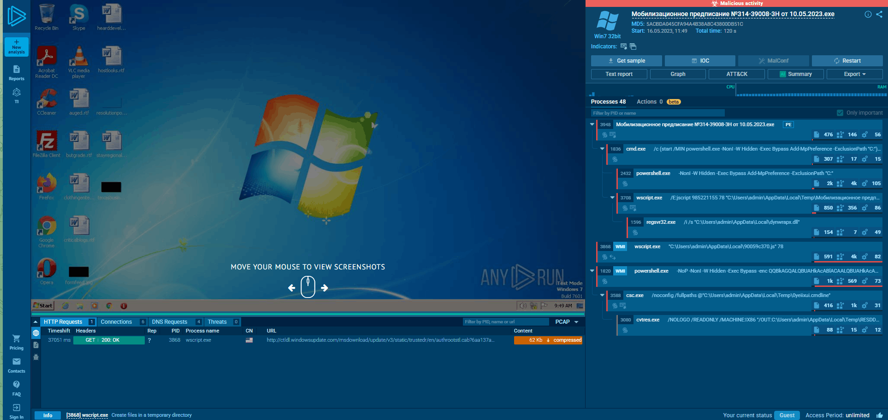
Task: Open the PCAP dropdown arrow
Action: 576,322
